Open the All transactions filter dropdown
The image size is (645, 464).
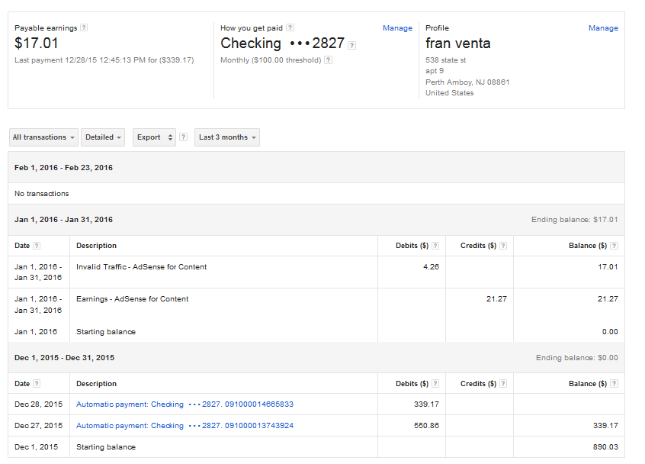(x=43, y=137)
